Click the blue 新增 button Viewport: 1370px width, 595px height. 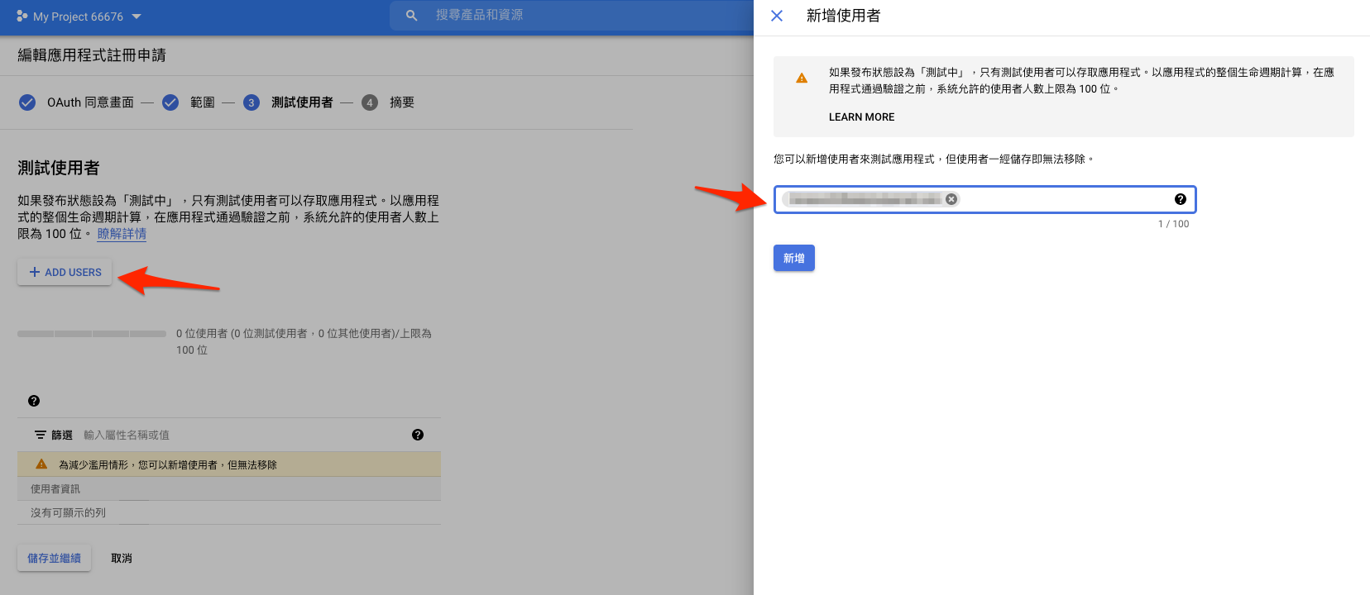[x=794, y=258]
